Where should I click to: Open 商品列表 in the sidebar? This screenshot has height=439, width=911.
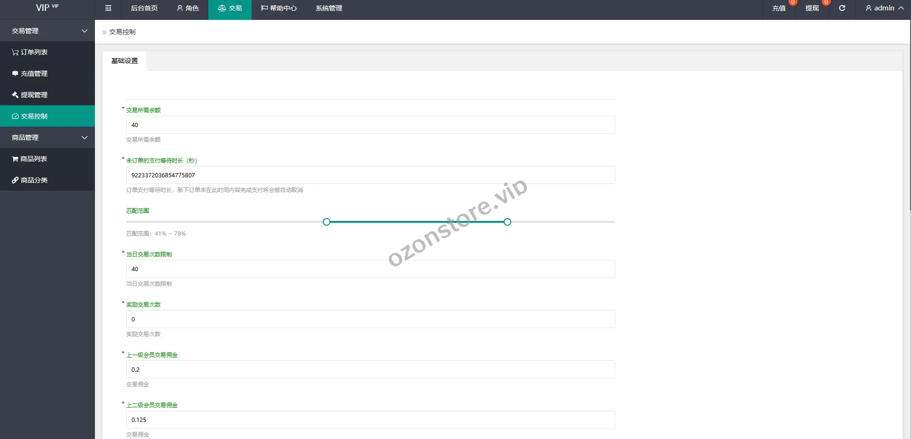30,159
